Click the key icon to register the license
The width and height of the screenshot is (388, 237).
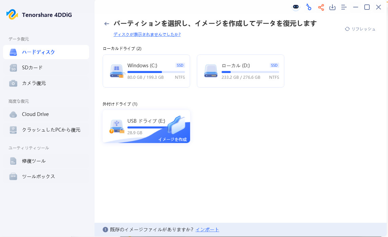pyautogui.click(x=308, y=7)
